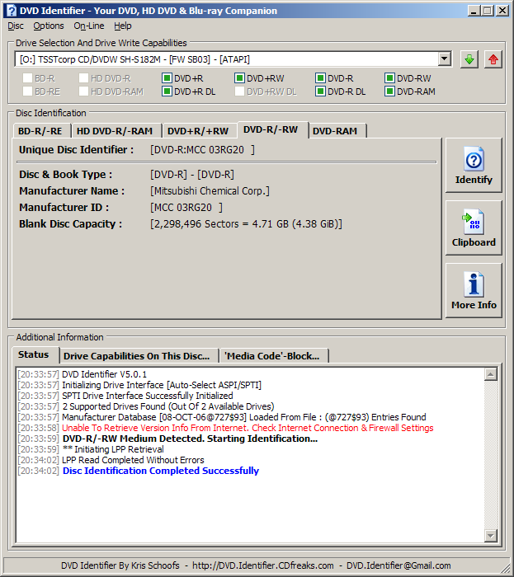This screenshot has height=577, width=514.
Task: Click 'LPP Read Completed Without Errors' line
Action: [133, 460]
